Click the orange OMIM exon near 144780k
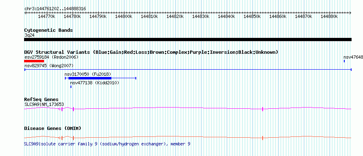The width and height of the screenshot is (363, 156). (73, 138)
